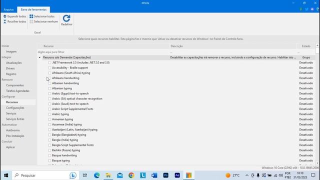Switch to NTLite taskbar icon
Screen dimensions: 320x180
click(189, 175)
